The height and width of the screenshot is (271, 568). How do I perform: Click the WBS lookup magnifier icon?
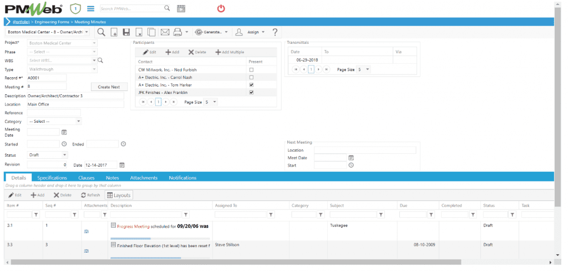(x=100, y=61)
